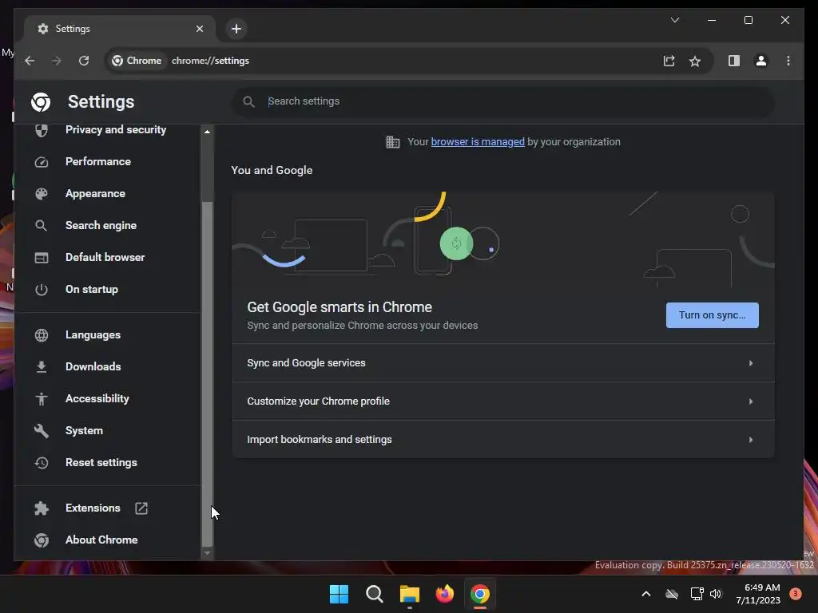Screen dimensions: 818x613
Task: Click the Chrome logo next to Settings title
Action: click(x=41, y=102)
